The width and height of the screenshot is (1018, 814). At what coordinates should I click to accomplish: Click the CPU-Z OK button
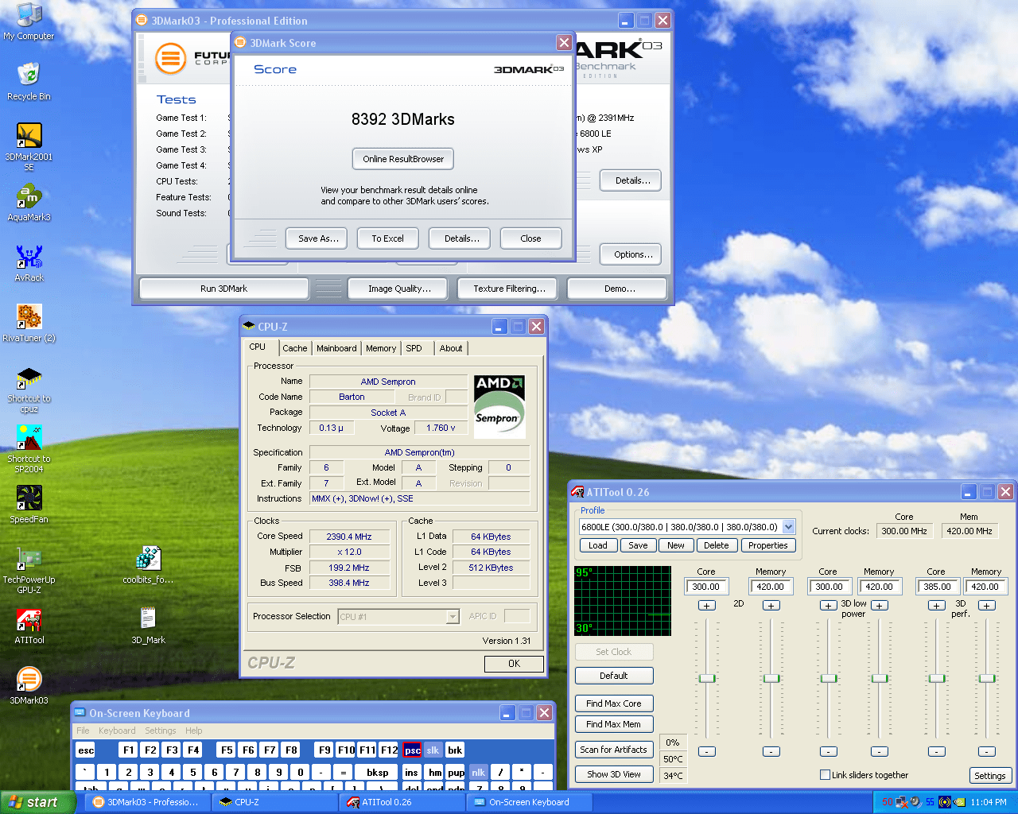pyautogui.click(x=514, y=664)
